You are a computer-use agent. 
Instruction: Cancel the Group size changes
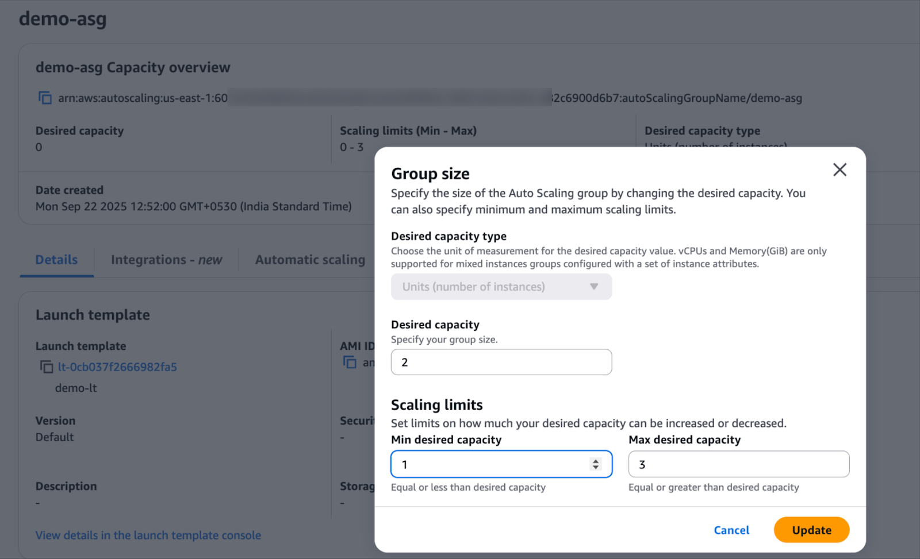[731, 530]
